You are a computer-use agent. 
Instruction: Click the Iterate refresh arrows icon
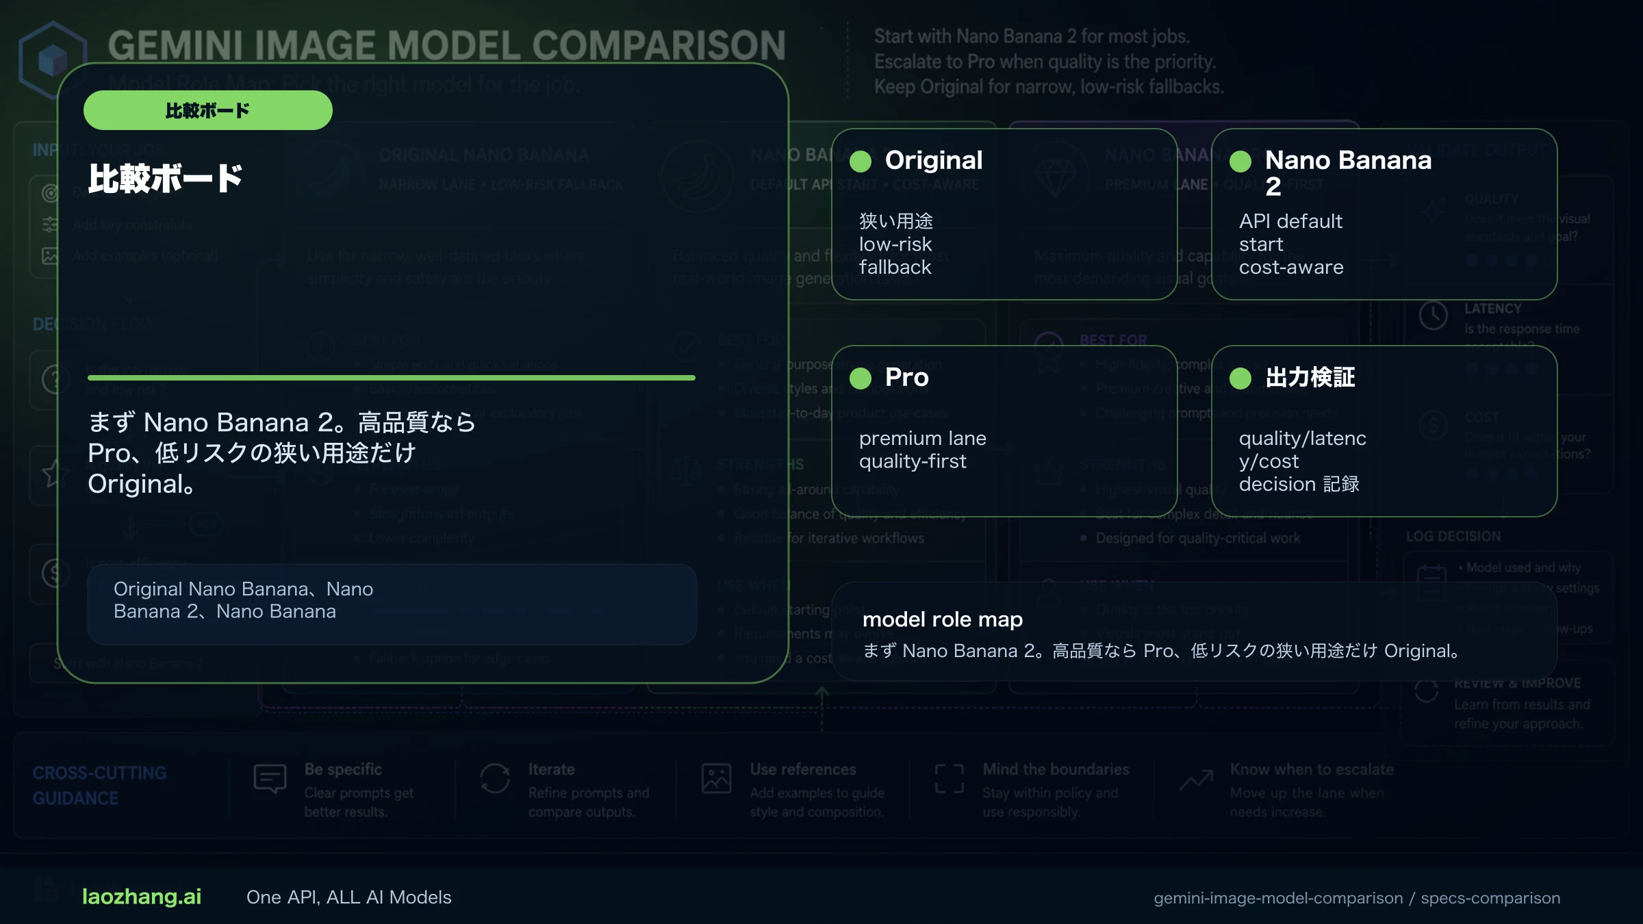pos(495,779)
